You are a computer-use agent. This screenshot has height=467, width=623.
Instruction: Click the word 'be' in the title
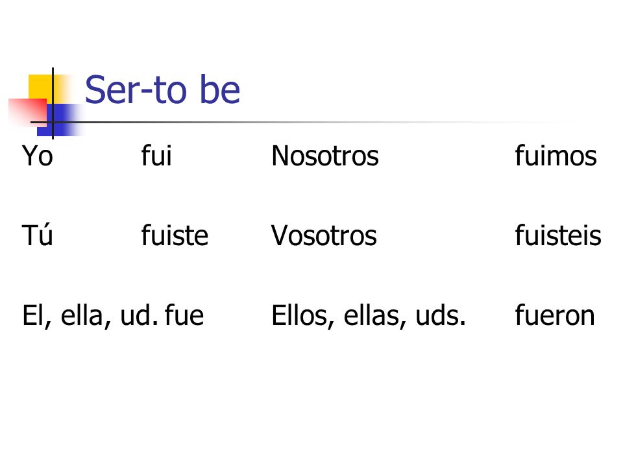[220, 90]
